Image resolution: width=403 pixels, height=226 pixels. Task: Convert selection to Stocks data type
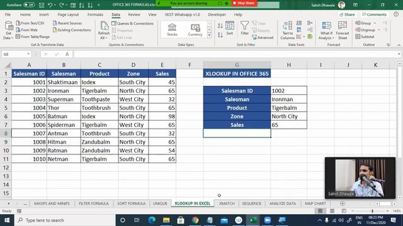click(172, 30)
